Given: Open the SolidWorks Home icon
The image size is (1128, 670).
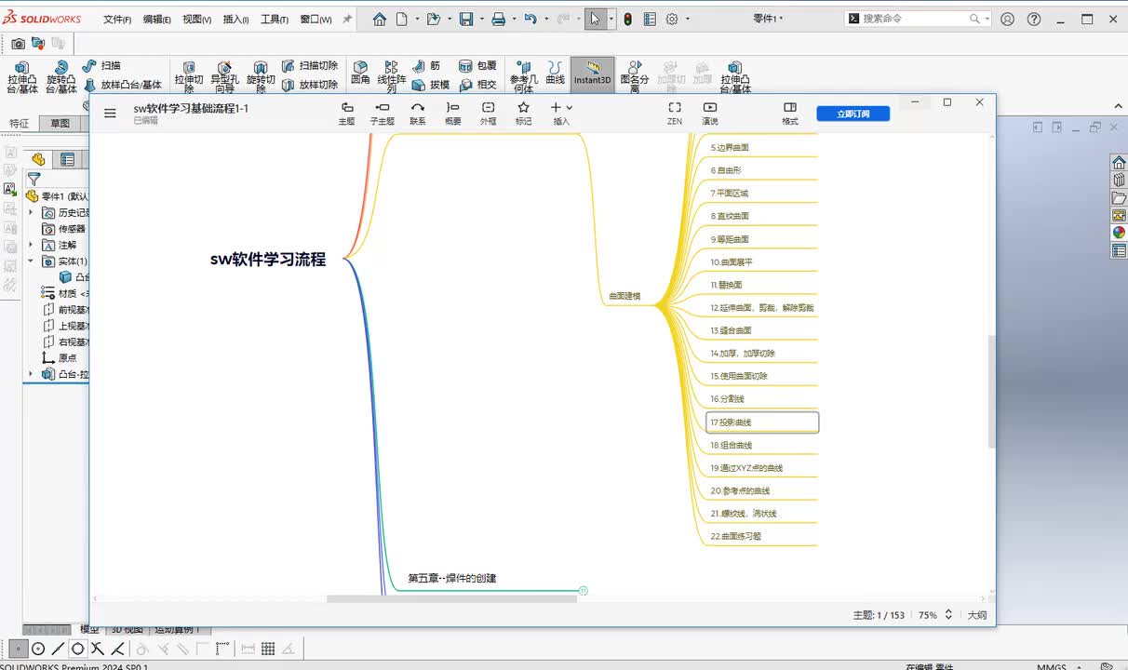Looking at the screenshot, I should coord(380,19).
